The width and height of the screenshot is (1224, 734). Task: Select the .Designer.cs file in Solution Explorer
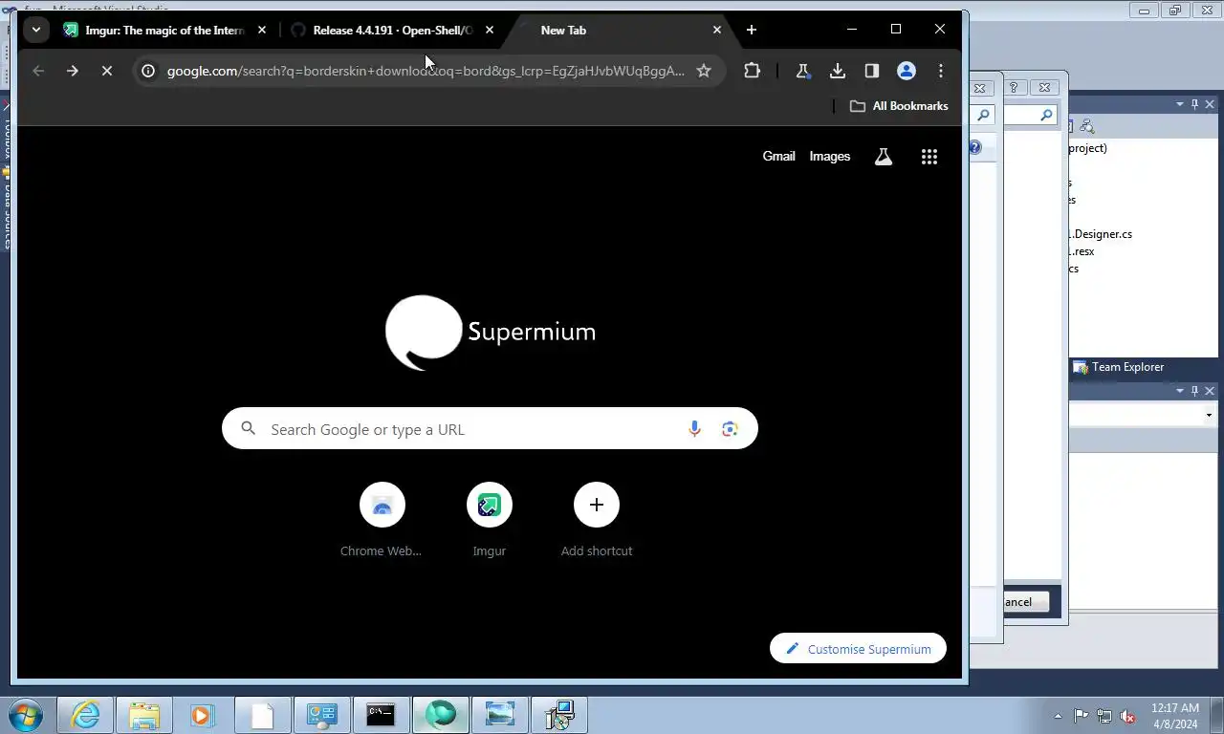[x=1101, y=234]
